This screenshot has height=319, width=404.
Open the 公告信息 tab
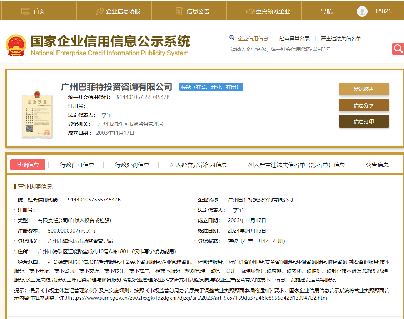[x=376, y=165]
